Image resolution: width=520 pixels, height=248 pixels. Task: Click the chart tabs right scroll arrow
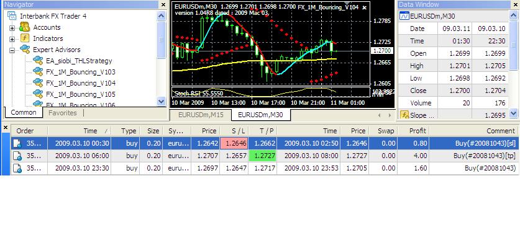point(390,115)
